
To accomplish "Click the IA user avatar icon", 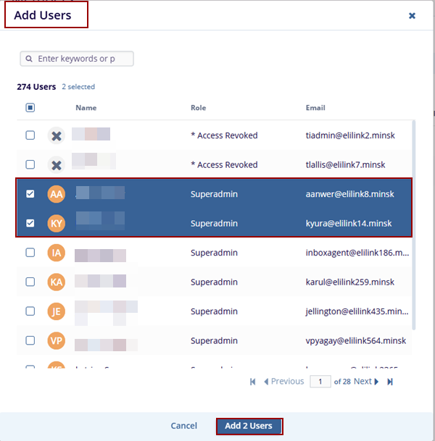I will [56, 253].
